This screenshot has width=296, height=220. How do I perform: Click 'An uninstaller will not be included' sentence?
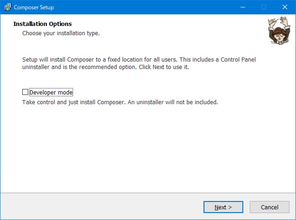[x=179, y=102]
